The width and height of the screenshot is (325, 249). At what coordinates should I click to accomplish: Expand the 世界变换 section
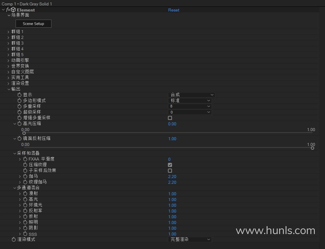click(x=8, y=66)
